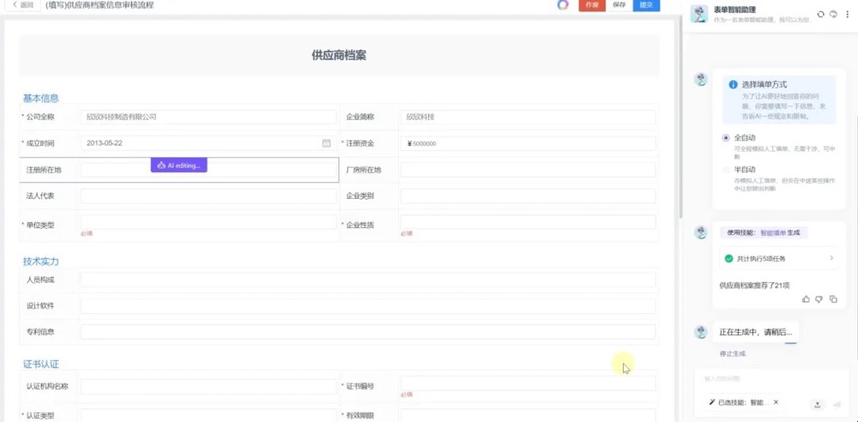
Task: Click the 已选技能 wand icon
Action: [712, 402]
